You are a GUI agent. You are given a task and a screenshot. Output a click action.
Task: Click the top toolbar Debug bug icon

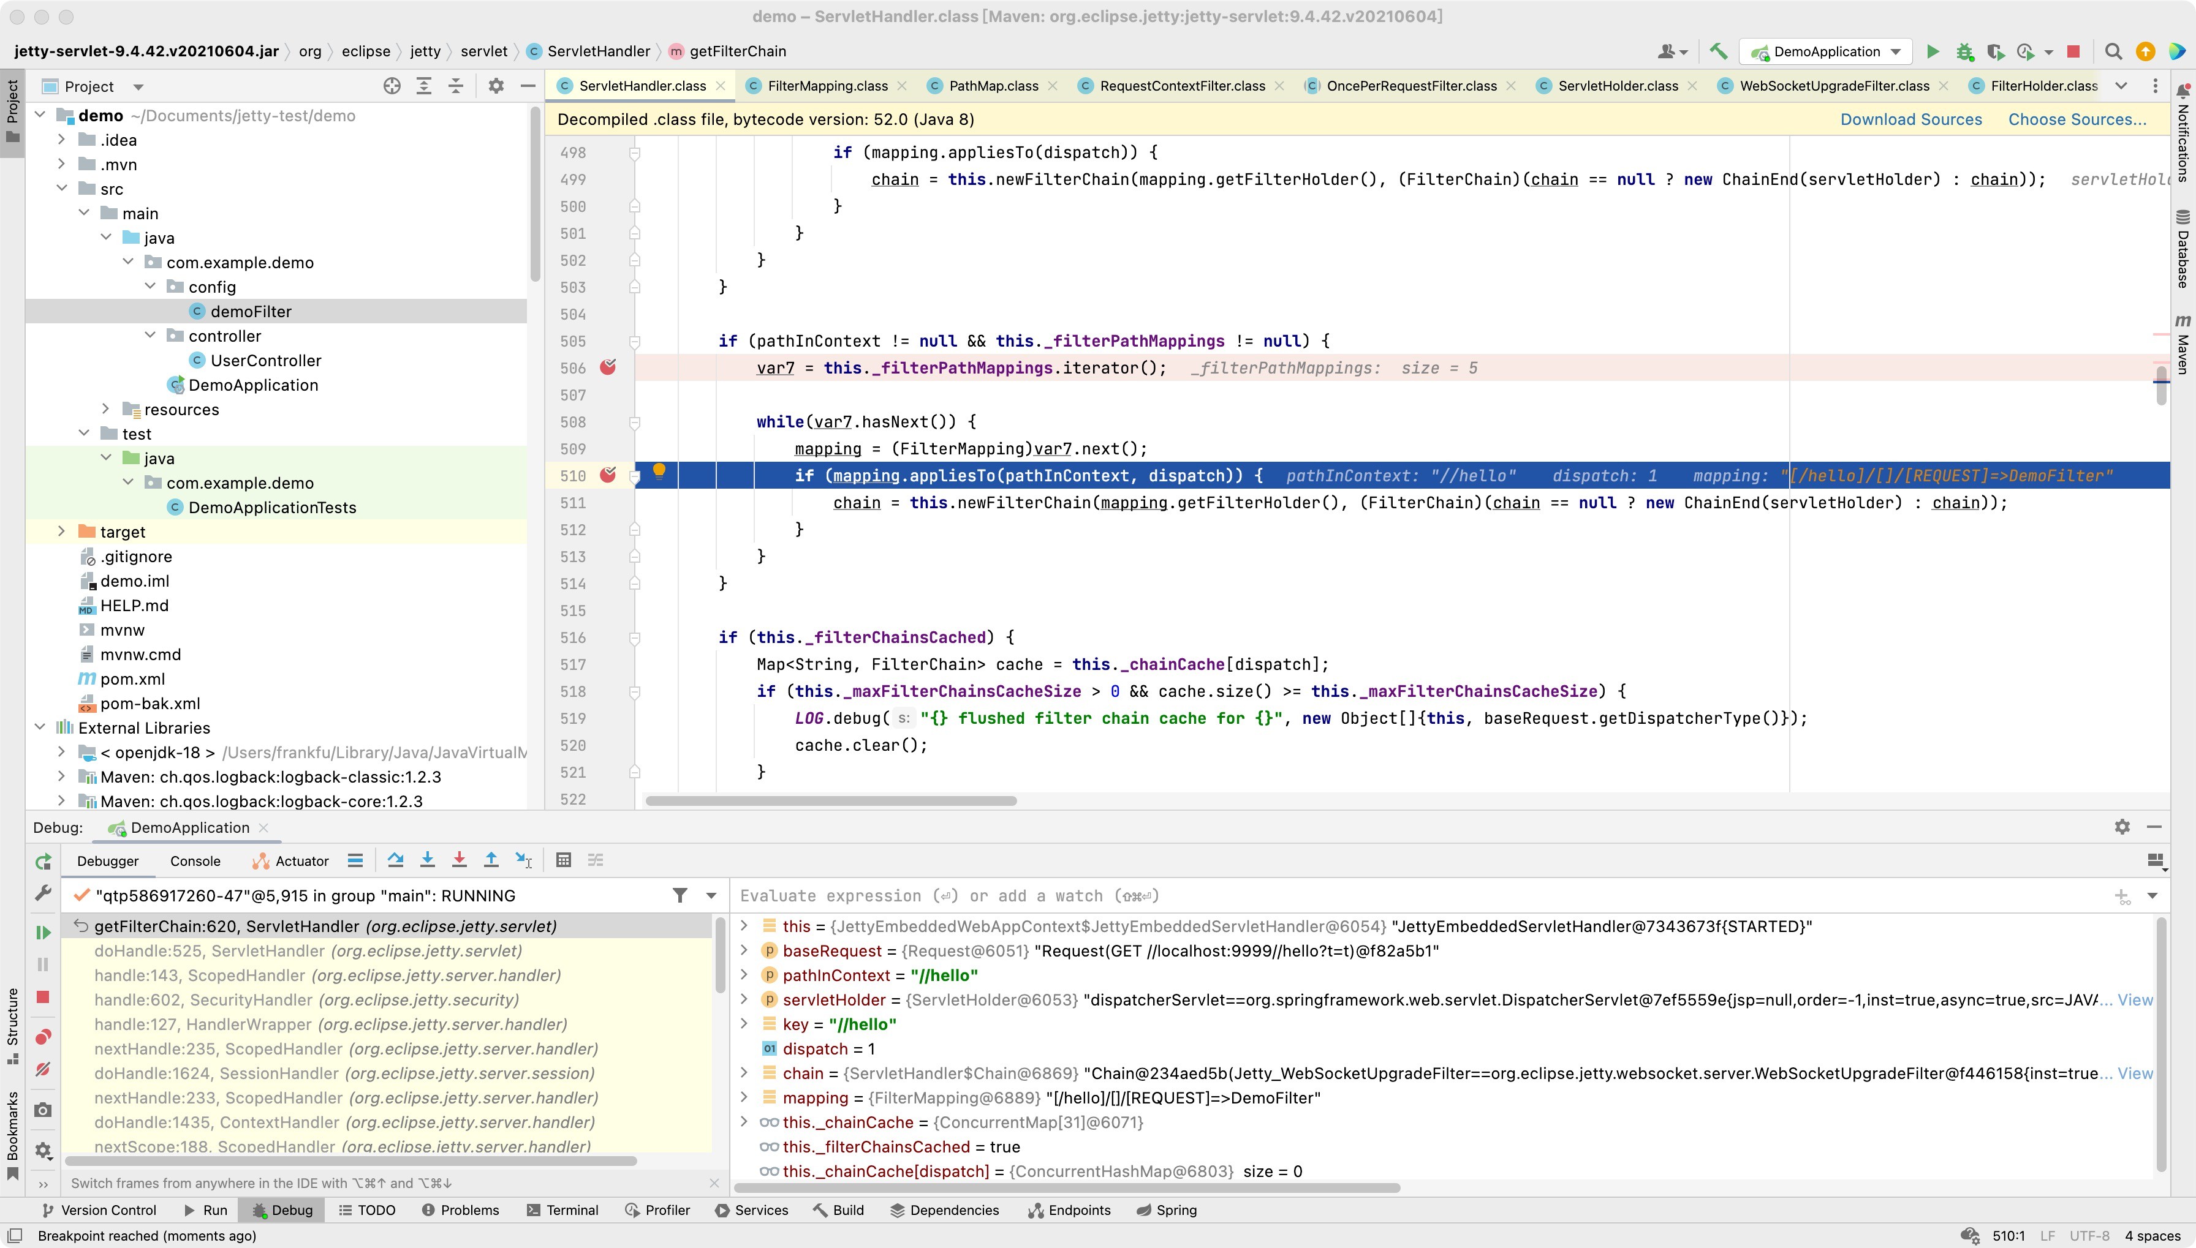[1964, 51]
